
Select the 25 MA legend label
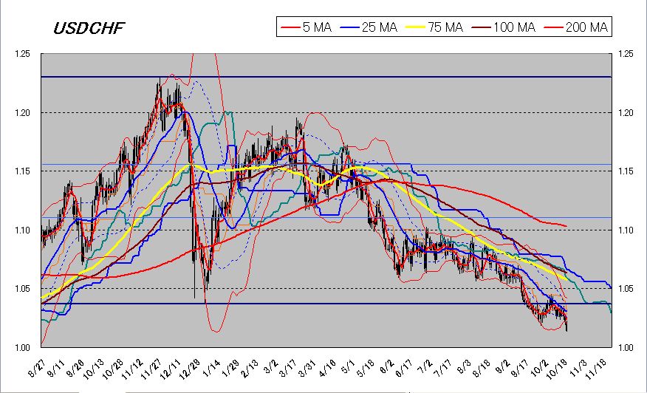(379, 27)
